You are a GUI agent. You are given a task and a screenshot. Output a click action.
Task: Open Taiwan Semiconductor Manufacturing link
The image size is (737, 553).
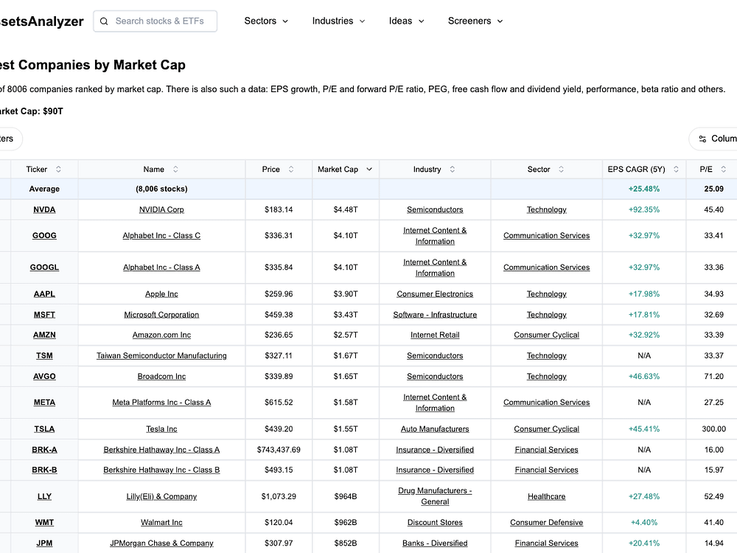pos(161,355)
